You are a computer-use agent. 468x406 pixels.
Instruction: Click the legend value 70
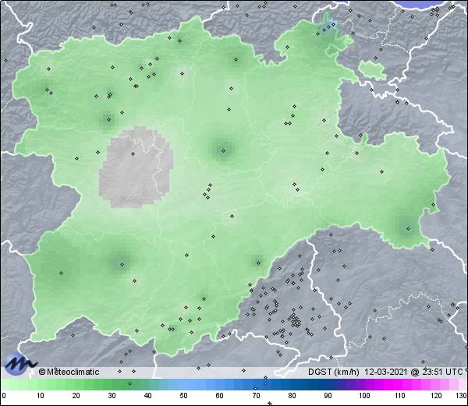coord(256,396)
